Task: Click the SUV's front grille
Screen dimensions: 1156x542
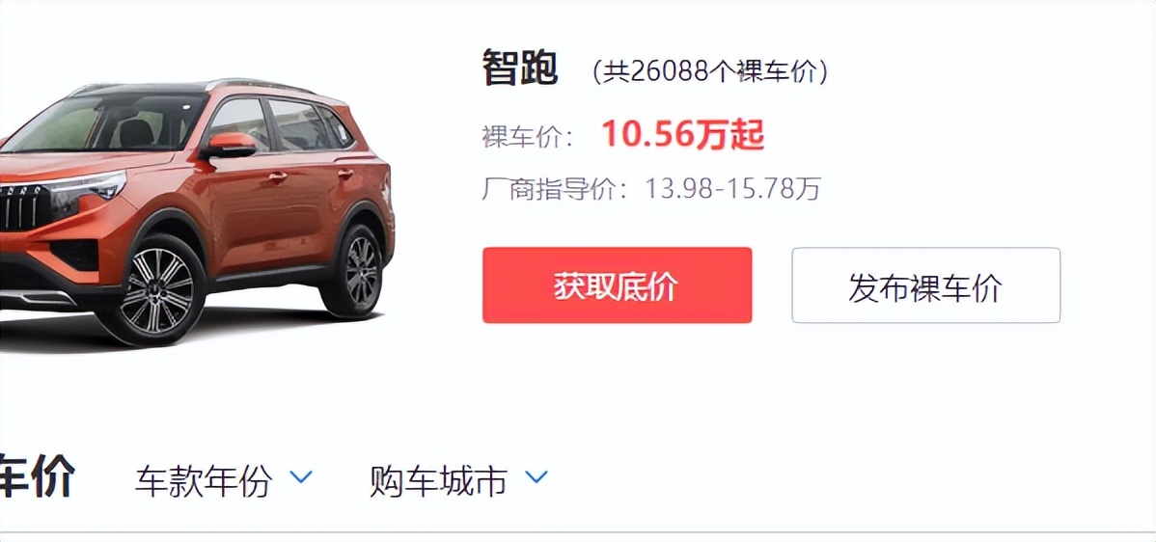Action: [x=22, y=206]
